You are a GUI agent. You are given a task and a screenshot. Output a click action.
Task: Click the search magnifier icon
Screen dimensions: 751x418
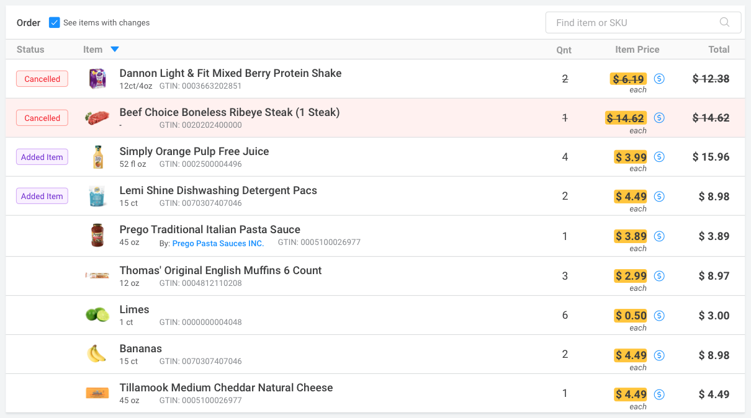(724, 22)
